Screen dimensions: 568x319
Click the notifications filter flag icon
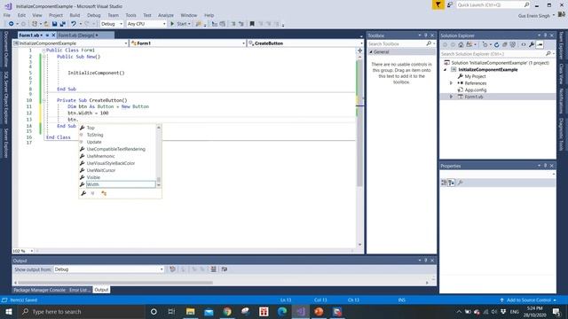[438, 4]
